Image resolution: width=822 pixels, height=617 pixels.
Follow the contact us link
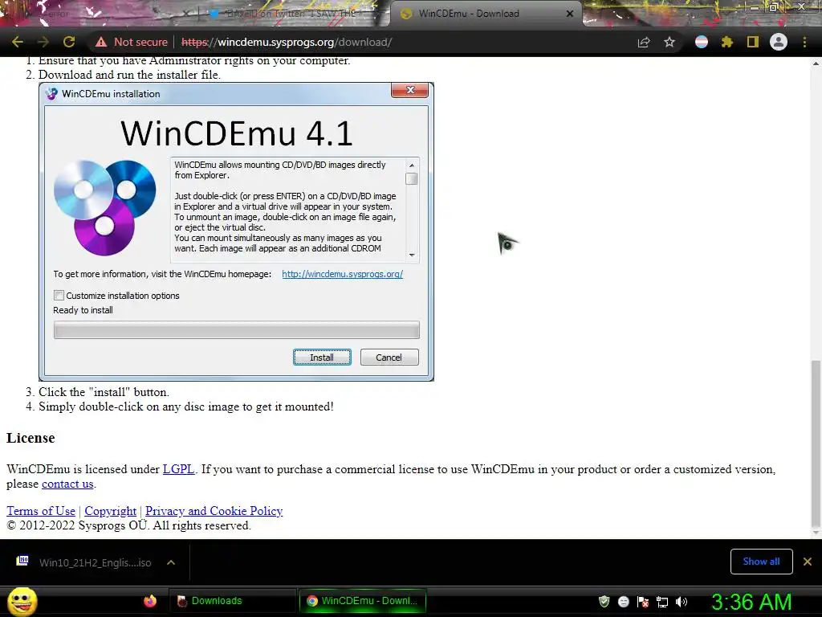[67, 484]
